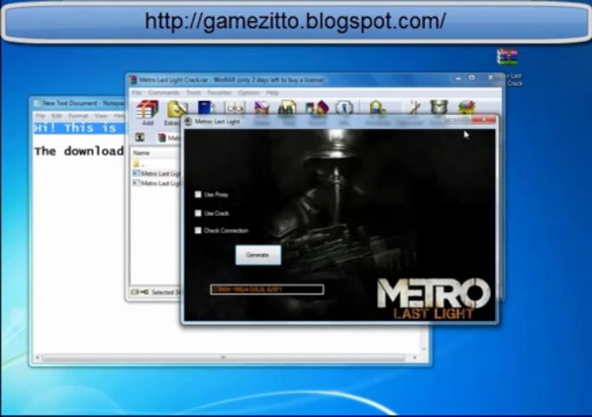Tick the Use Crack checkbox
Image resolution: width=592 pixels, height=417 pixels.
[198, 213]
